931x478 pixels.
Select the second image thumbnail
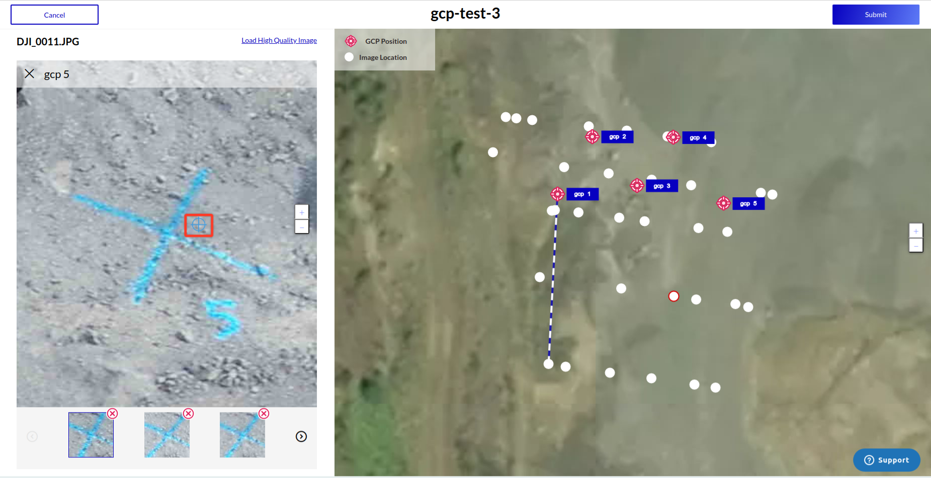[167, 435]
